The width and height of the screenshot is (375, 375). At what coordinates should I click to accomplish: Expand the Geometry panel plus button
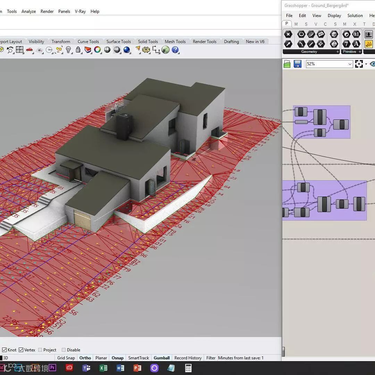(337, 52)
